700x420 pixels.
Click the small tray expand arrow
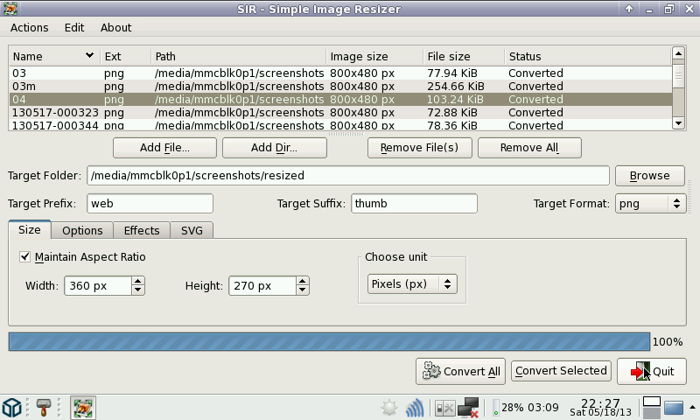point(692,407)
